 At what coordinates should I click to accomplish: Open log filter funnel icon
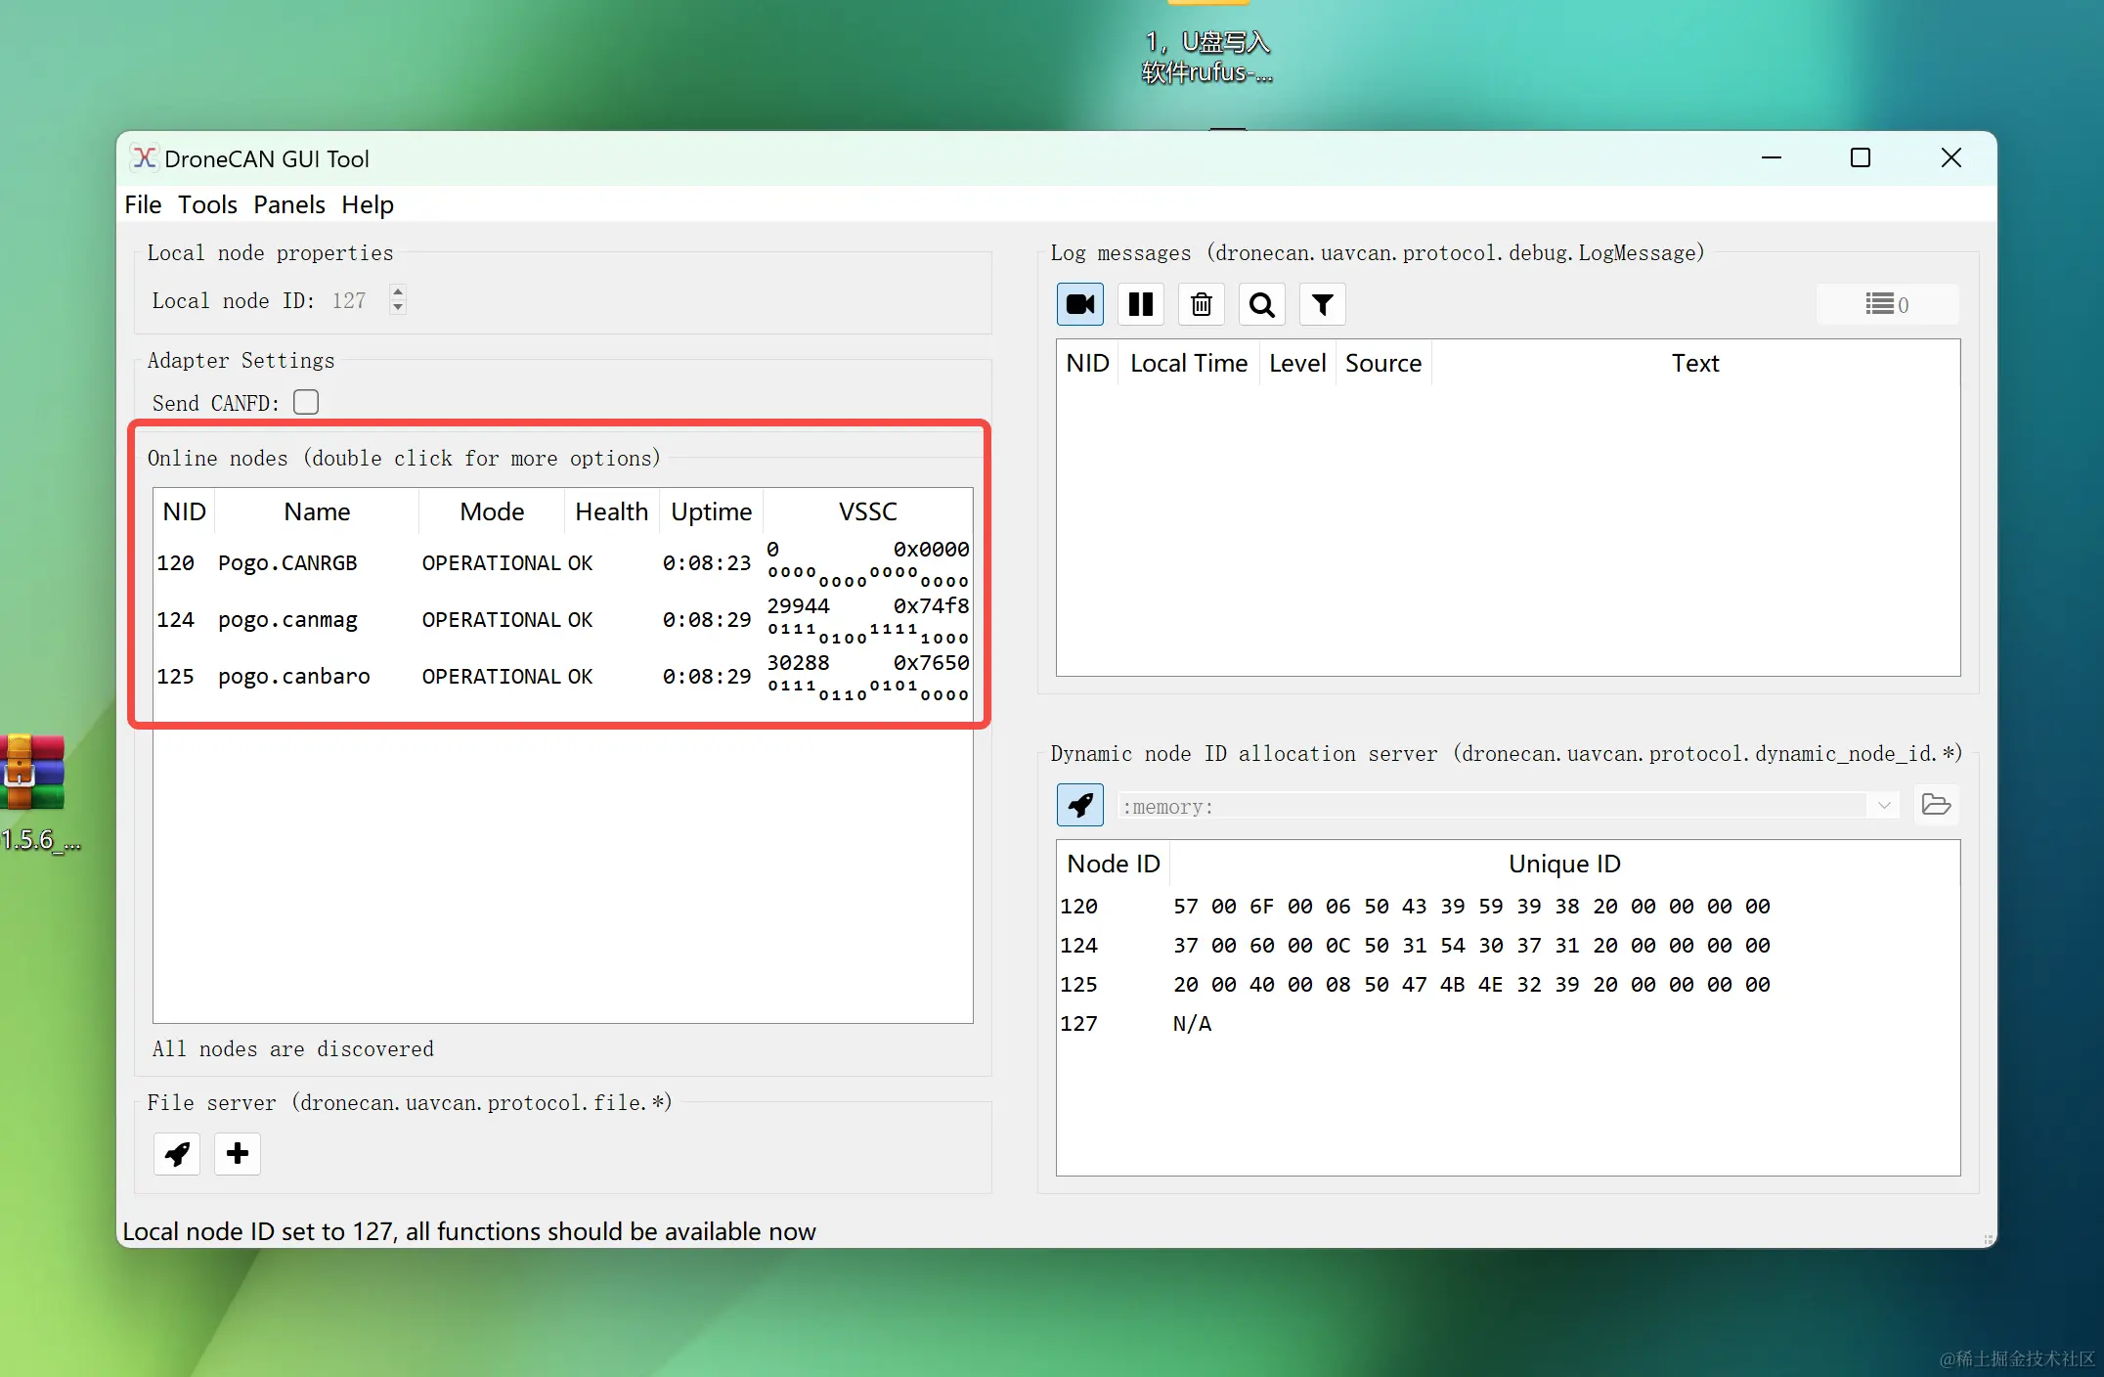coord(1323,304)
